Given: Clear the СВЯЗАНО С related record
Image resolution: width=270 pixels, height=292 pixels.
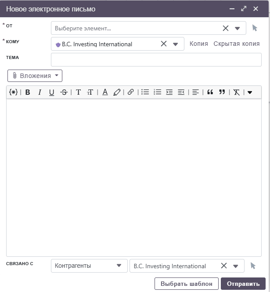Looking at the screenshot, I should [224, 266].
